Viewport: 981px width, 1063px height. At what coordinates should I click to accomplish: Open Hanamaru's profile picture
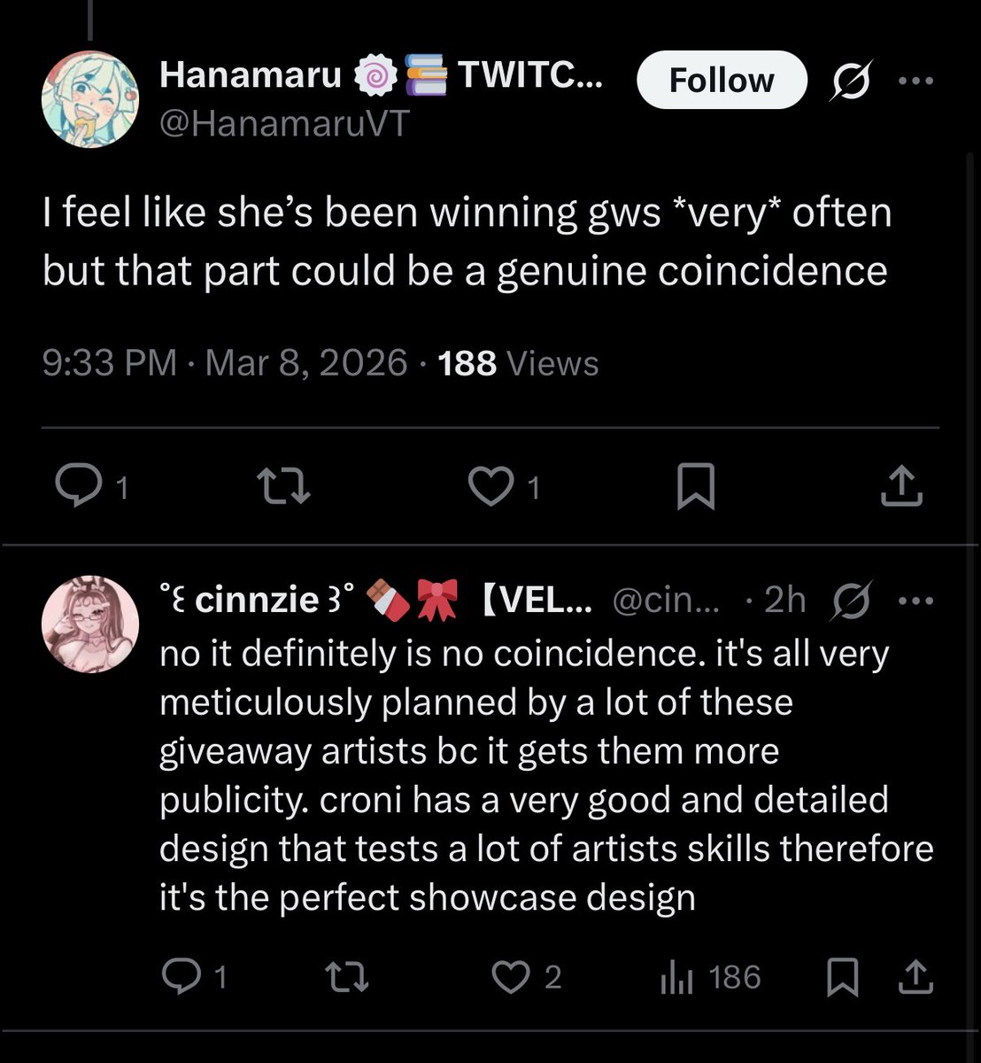coord(90,98)
